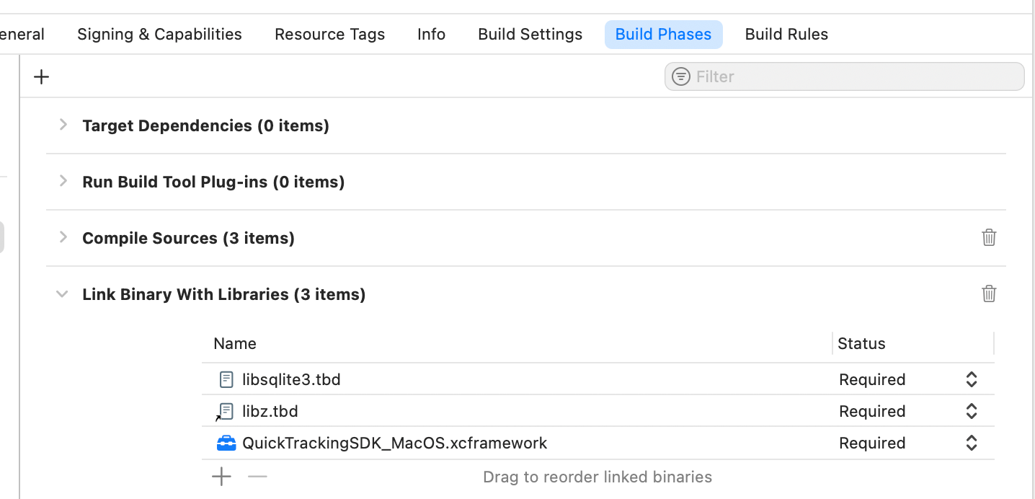Expand the Target Dependencies section
Image resolution: width=1035 pixels, height=499 pixels.
click(x=63, y=125)
